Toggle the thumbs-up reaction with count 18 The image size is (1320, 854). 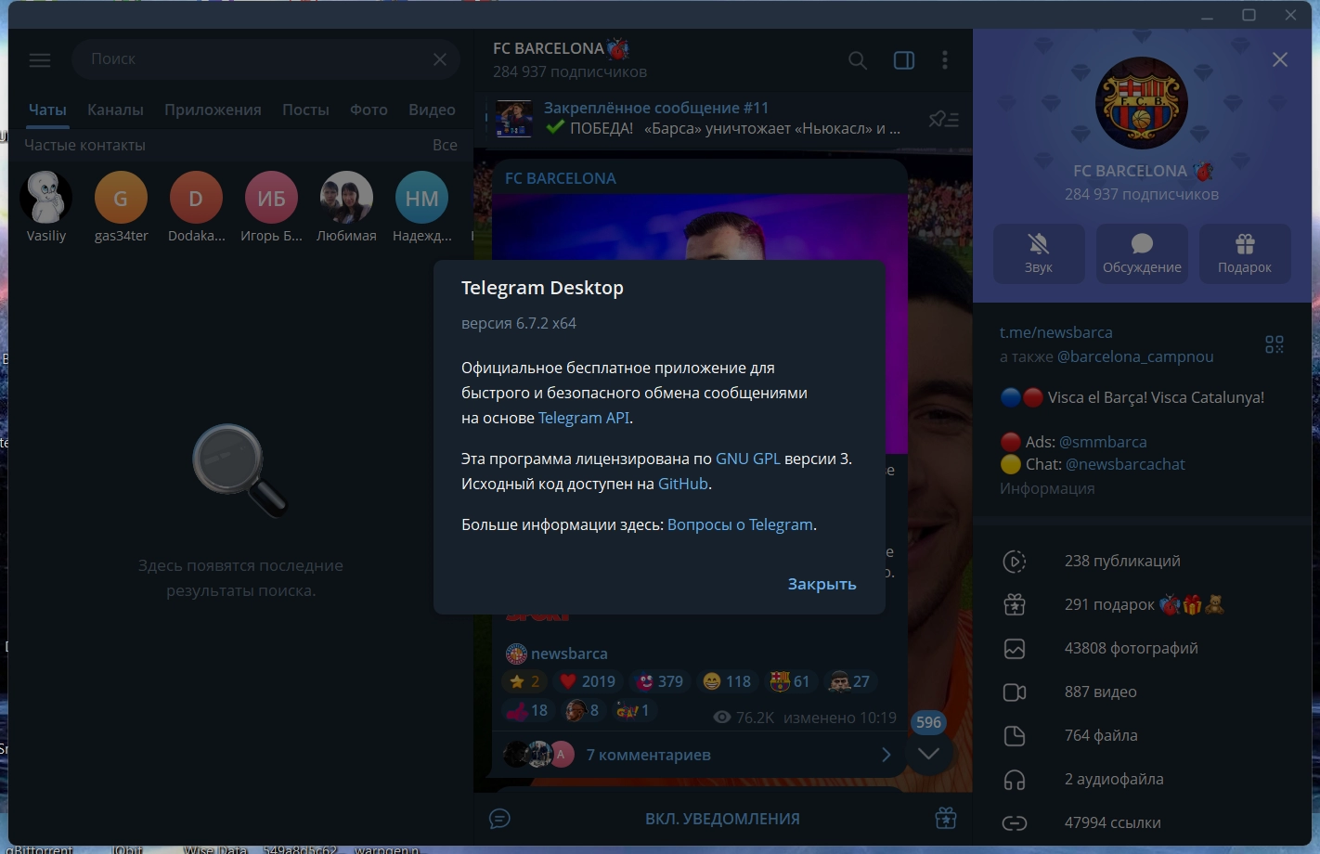click(x=526, y=710)
